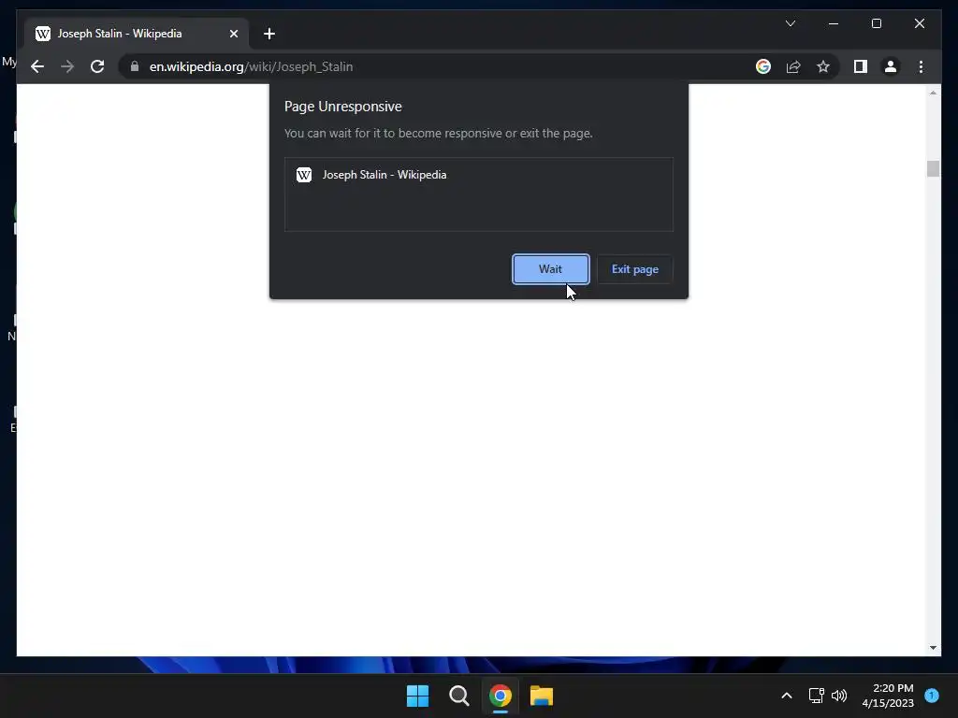This screenshot has height=718, width=958.
Task: Click the Wait button in the dialog
Action: [550, 269]
